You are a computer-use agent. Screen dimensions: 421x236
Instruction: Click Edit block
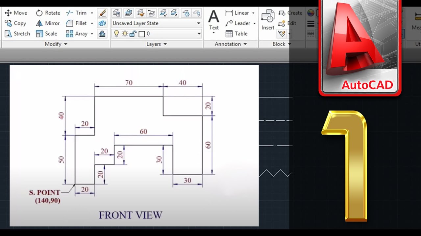tap(287, 23)
